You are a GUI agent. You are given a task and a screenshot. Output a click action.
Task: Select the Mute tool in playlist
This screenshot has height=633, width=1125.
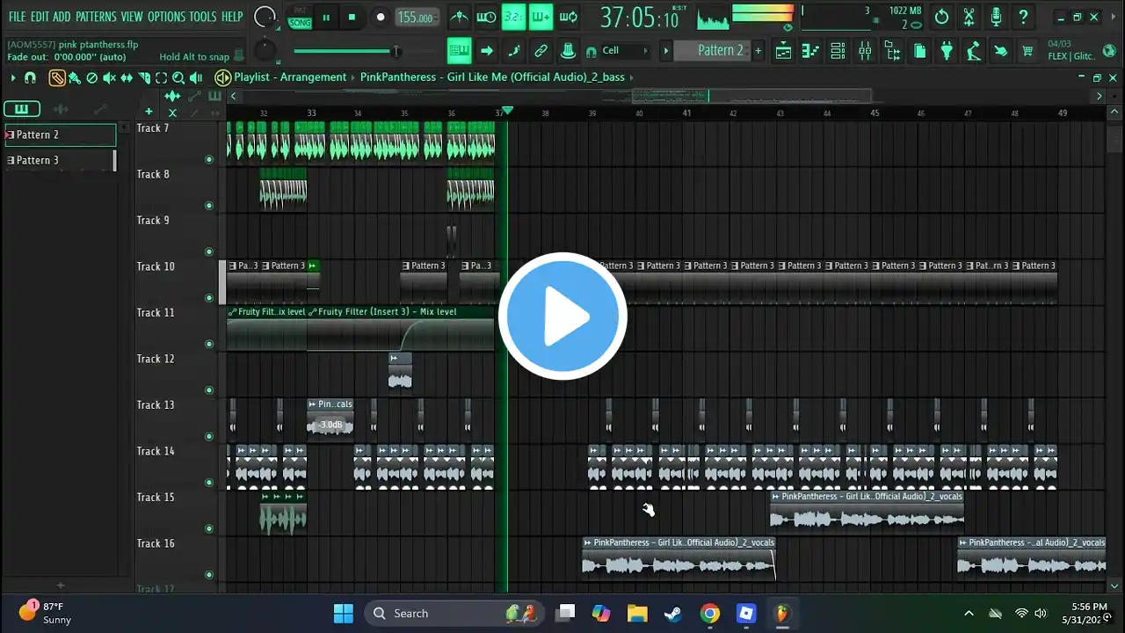pyautogui.click(x=109, y=77)
